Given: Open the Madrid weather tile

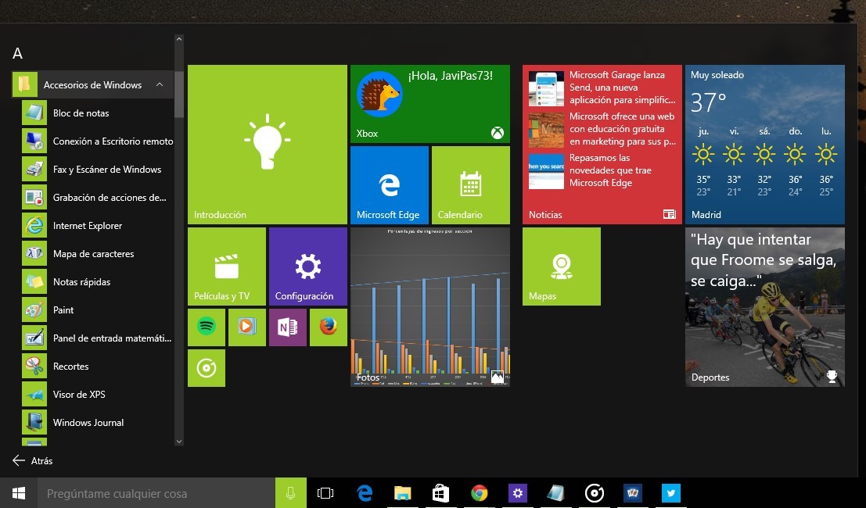Looking at the screenshot, I should (765, 145).
